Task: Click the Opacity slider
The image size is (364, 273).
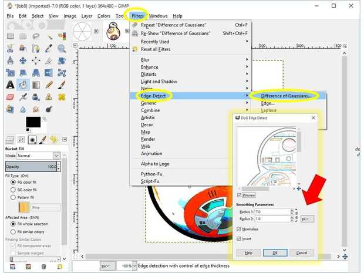Action: 31,167
